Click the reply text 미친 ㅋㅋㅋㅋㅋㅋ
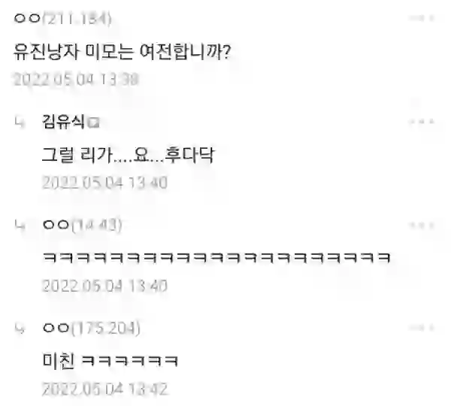The width and height of the screenshot is (451, 406). [110, 361]
